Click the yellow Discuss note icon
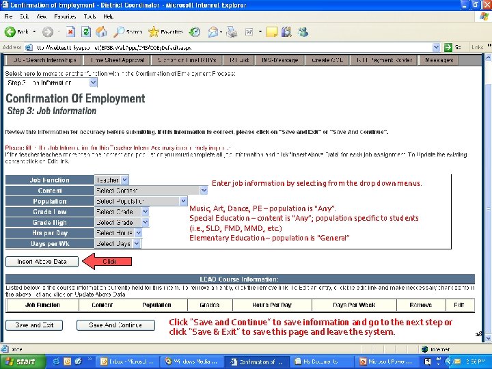This screenshot has height=369, width=492. click(x=272, y=31)
